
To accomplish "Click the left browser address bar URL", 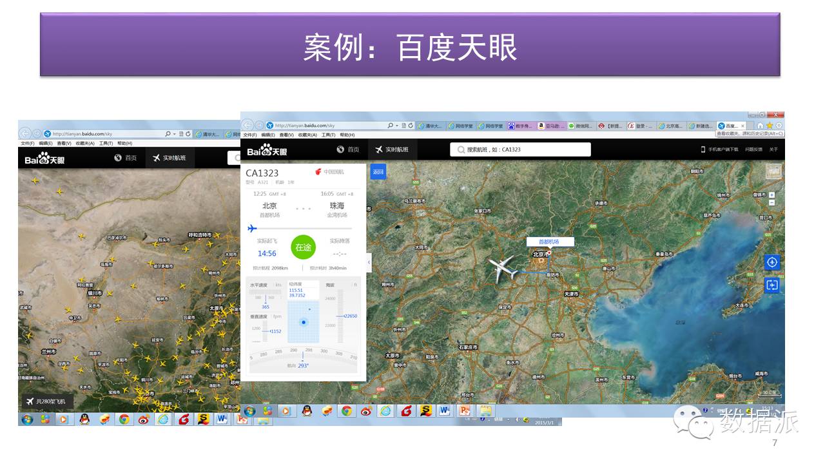I will [x=82, y=133].
